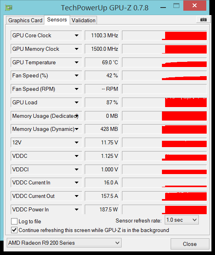The image size is (215, 255).
Task: Open AMD Radeon R9 200 Series selector
Action: [x=64, y=243]
